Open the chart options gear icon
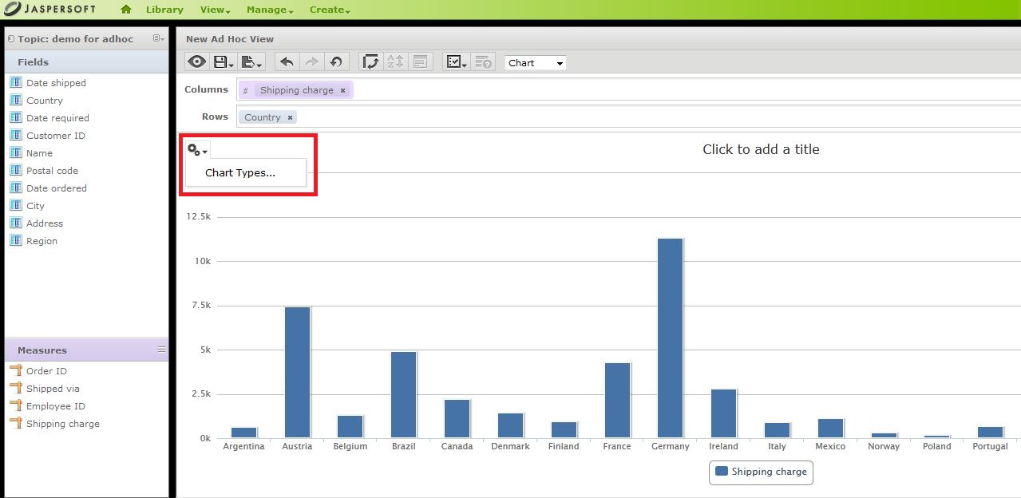The image size is (1021, 498). (x=197, y=150)
